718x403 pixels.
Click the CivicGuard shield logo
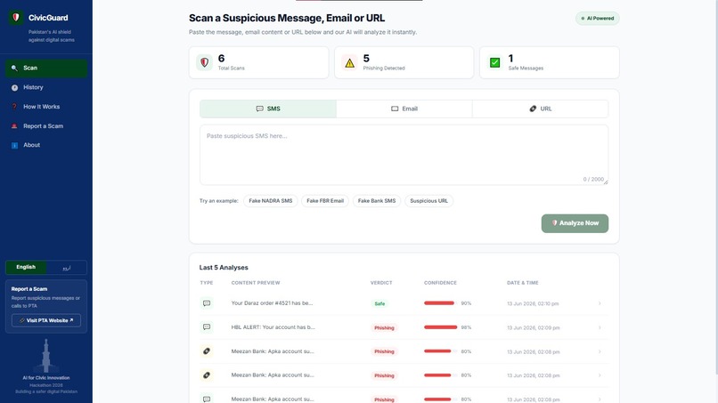coord(16,18)
